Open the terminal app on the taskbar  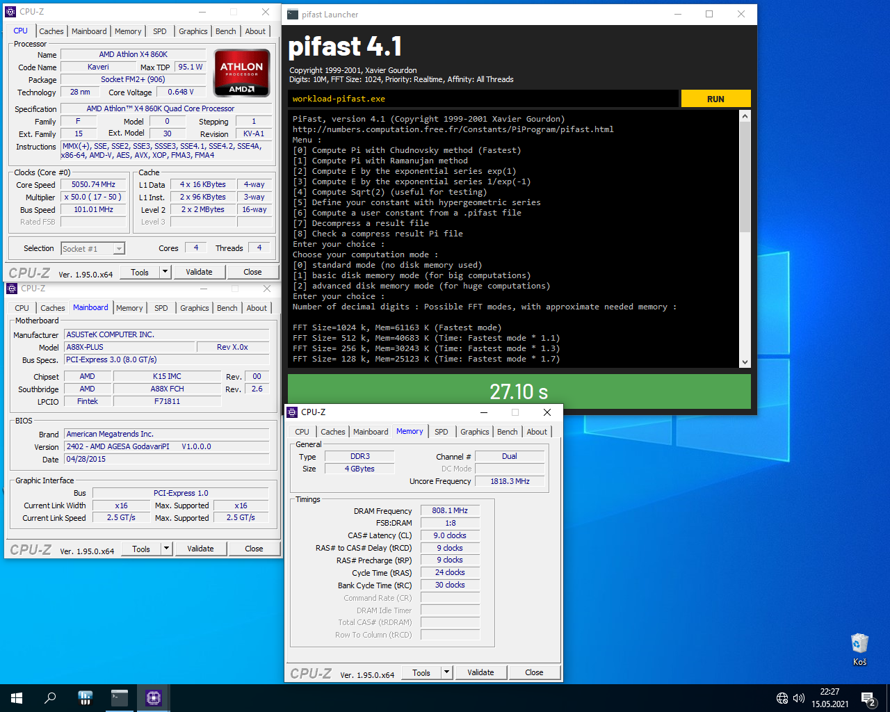(x=120, y=698)
